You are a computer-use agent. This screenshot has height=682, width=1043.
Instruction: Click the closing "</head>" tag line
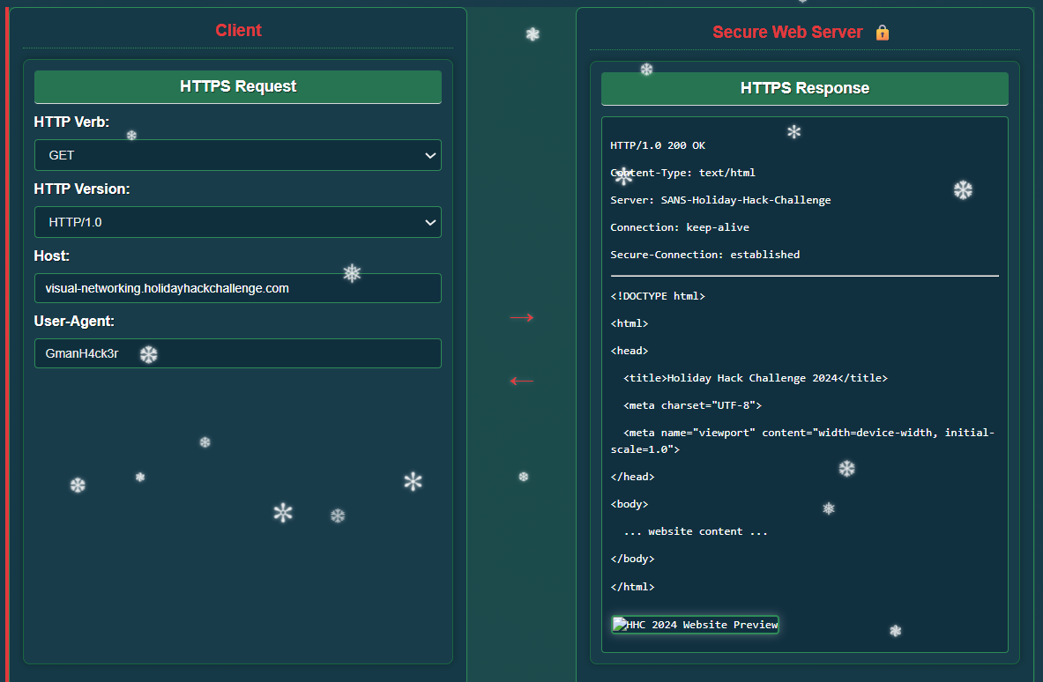(x=632, y=478)
